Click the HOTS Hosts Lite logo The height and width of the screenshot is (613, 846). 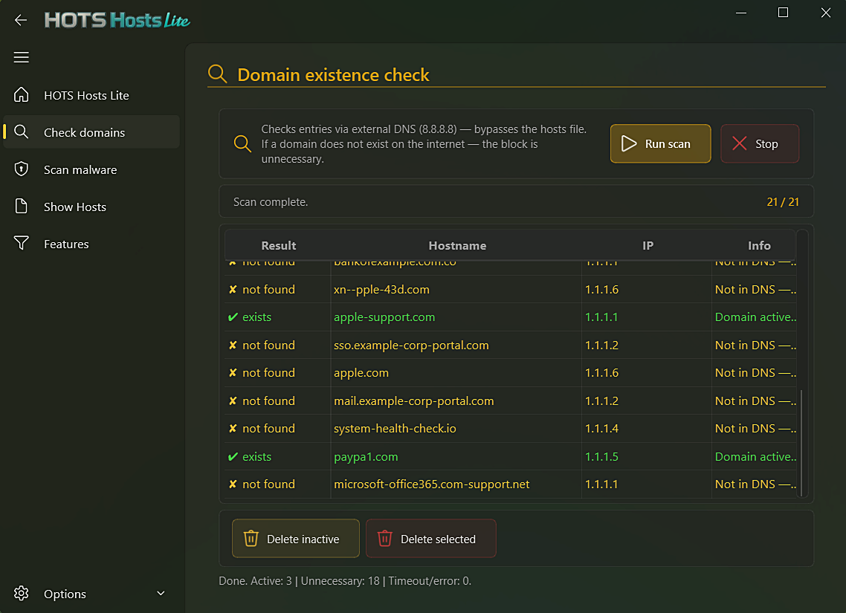[117, 21]
